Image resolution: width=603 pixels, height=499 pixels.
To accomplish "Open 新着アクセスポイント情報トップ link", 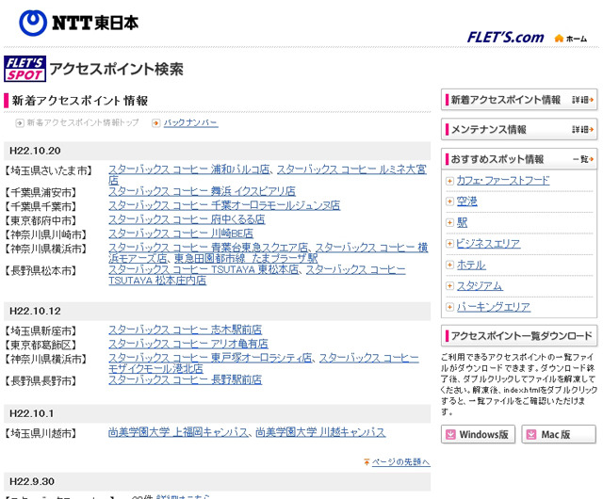I will click(83, 122).
